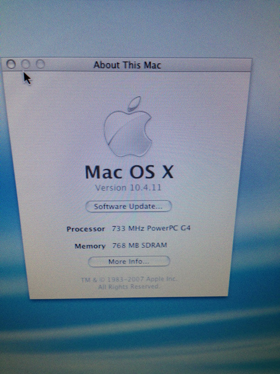Select the 768 MB SDRAM value
Viewport: 280px width, 374px height.
[x=140, y=245]
